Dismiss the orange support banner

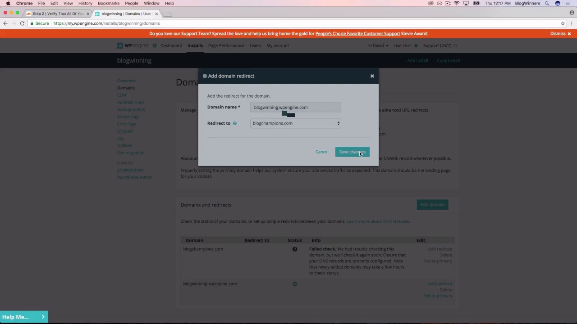560,33
